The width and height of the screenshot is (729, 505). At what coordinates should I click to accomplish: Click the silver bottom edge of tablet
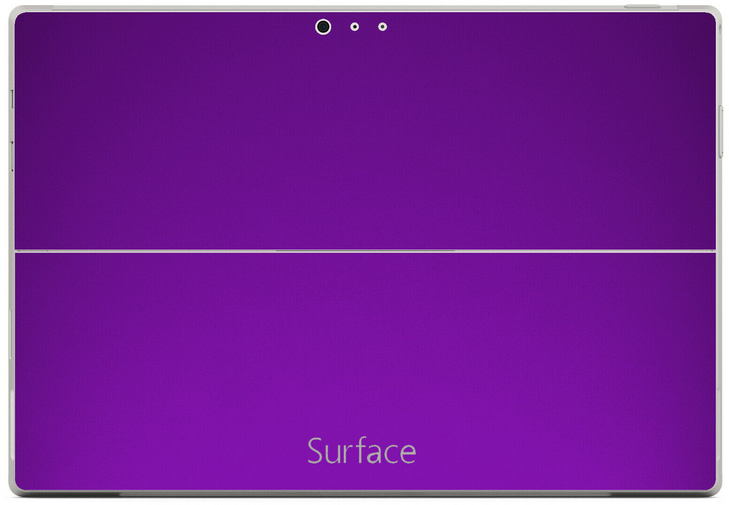tap(364, 494)
